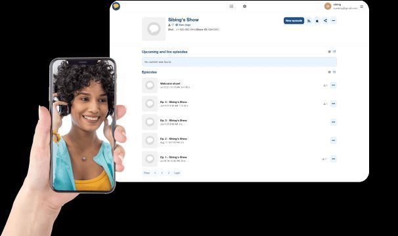
Task: Open Ep. 3 - Sibing's Show
Action: click(173, 121)
